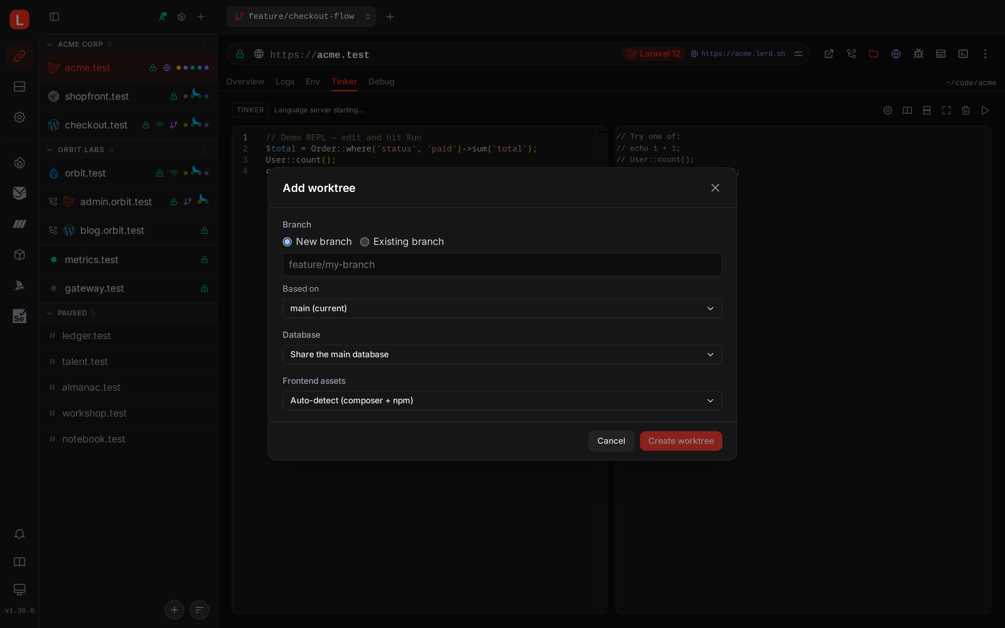The height and width of the screenshot is (628, 1005).
Task: Toggle Tinker fullscreen icon
Action: point(946,110)
